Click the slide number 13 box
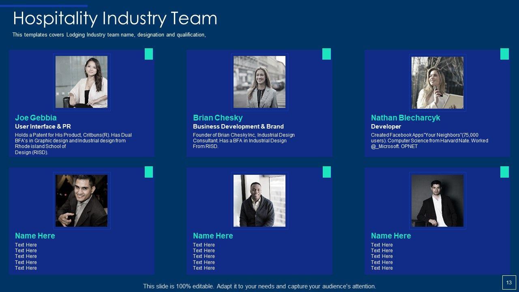 click(509, 283)
